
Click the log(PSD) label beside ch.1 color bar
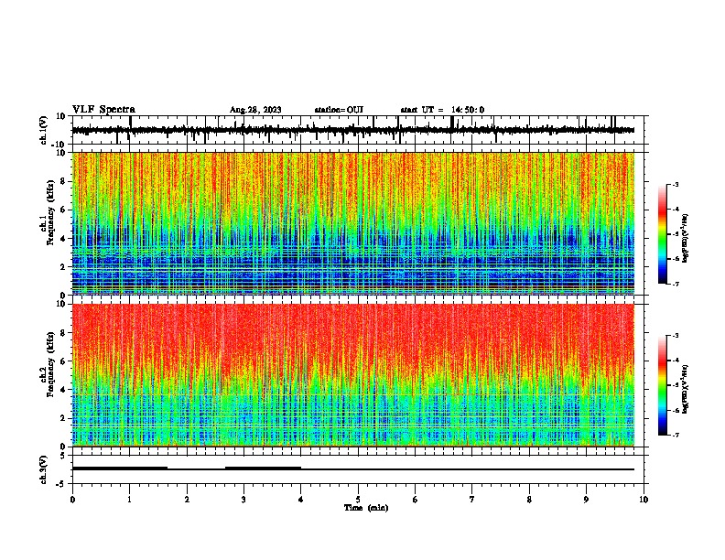686,239
